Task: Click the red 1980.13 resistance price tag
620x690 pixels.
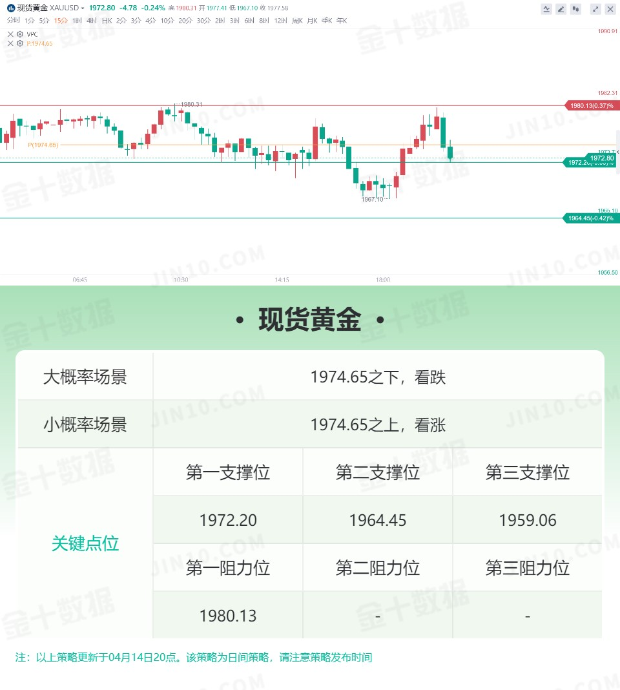Action: tap(592, 105)
